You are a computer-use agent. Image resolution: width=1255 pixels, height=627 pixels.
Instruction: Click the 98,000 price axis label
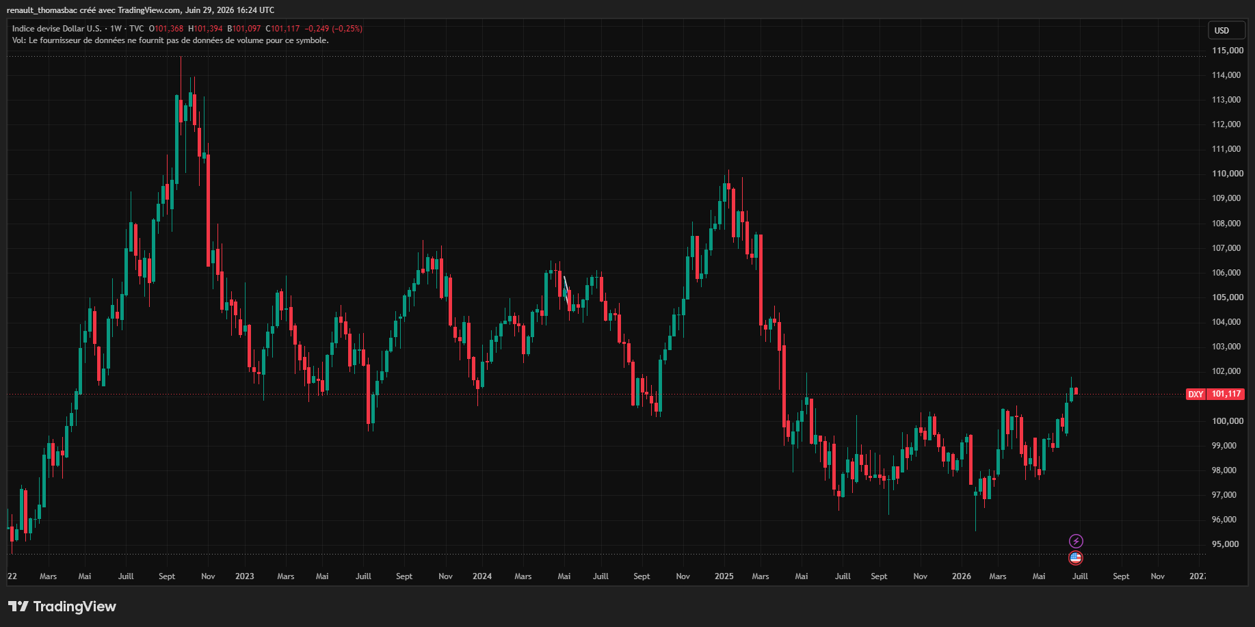tap(1224, 470)
